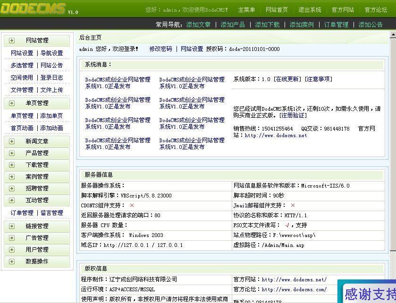This screenshot has height=303, width=396.
Task: Expand the 产品管理 section plus icon
Action: click(12, 153)
